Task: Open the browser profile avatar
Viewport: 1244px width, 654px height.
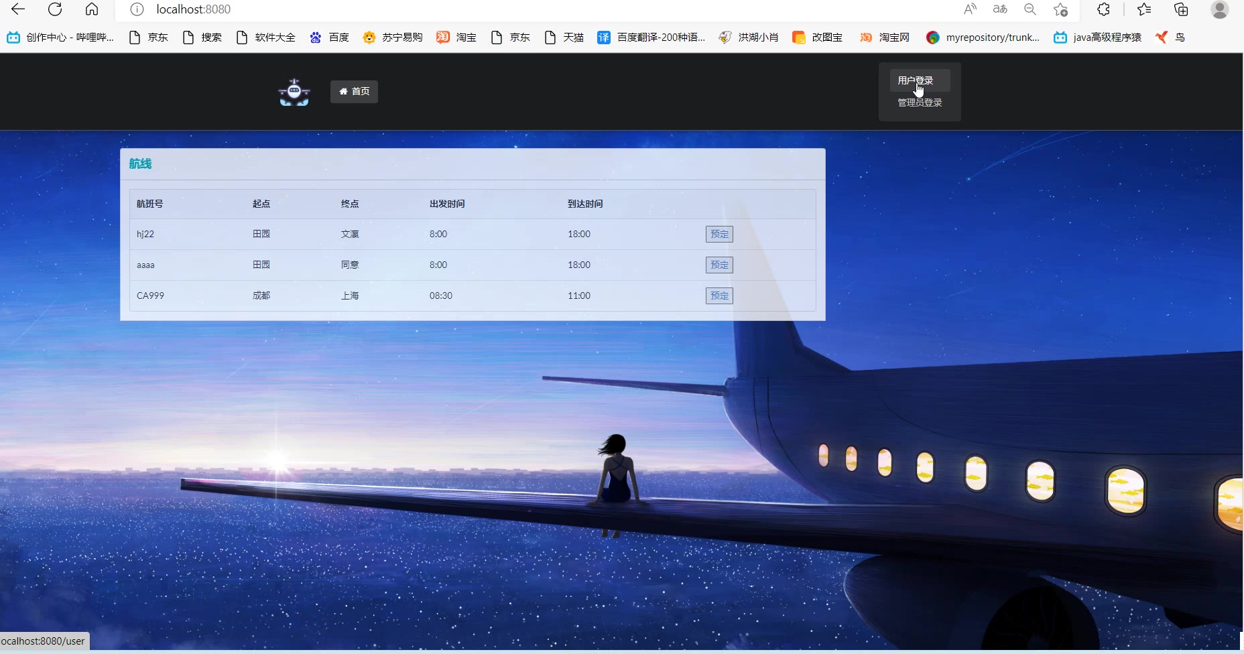Action: click(x=1220, y=9)
